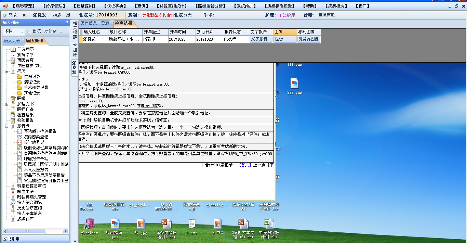The image size is (467, 243).
Task: Open the PM.jpg desktop file
Action: point(141,224)
